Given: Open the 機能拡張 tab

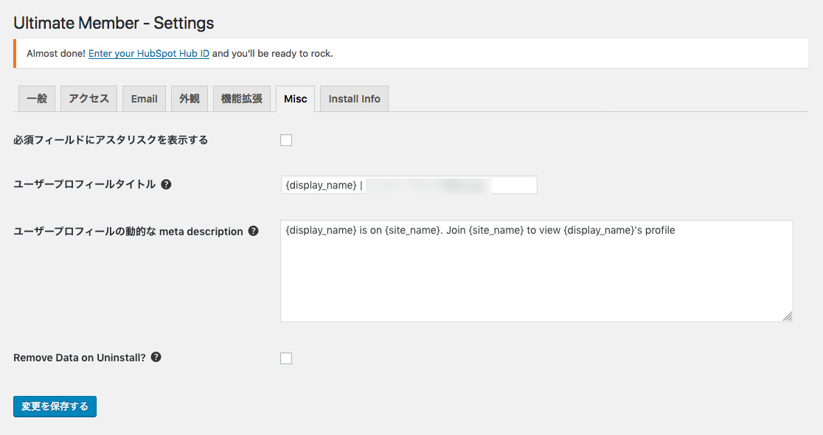Looking at the screenshot, I should tap(241, 99).
